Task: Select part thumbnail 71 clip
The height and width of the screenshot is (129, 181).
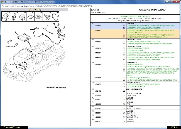Action: tap(14, 16)
